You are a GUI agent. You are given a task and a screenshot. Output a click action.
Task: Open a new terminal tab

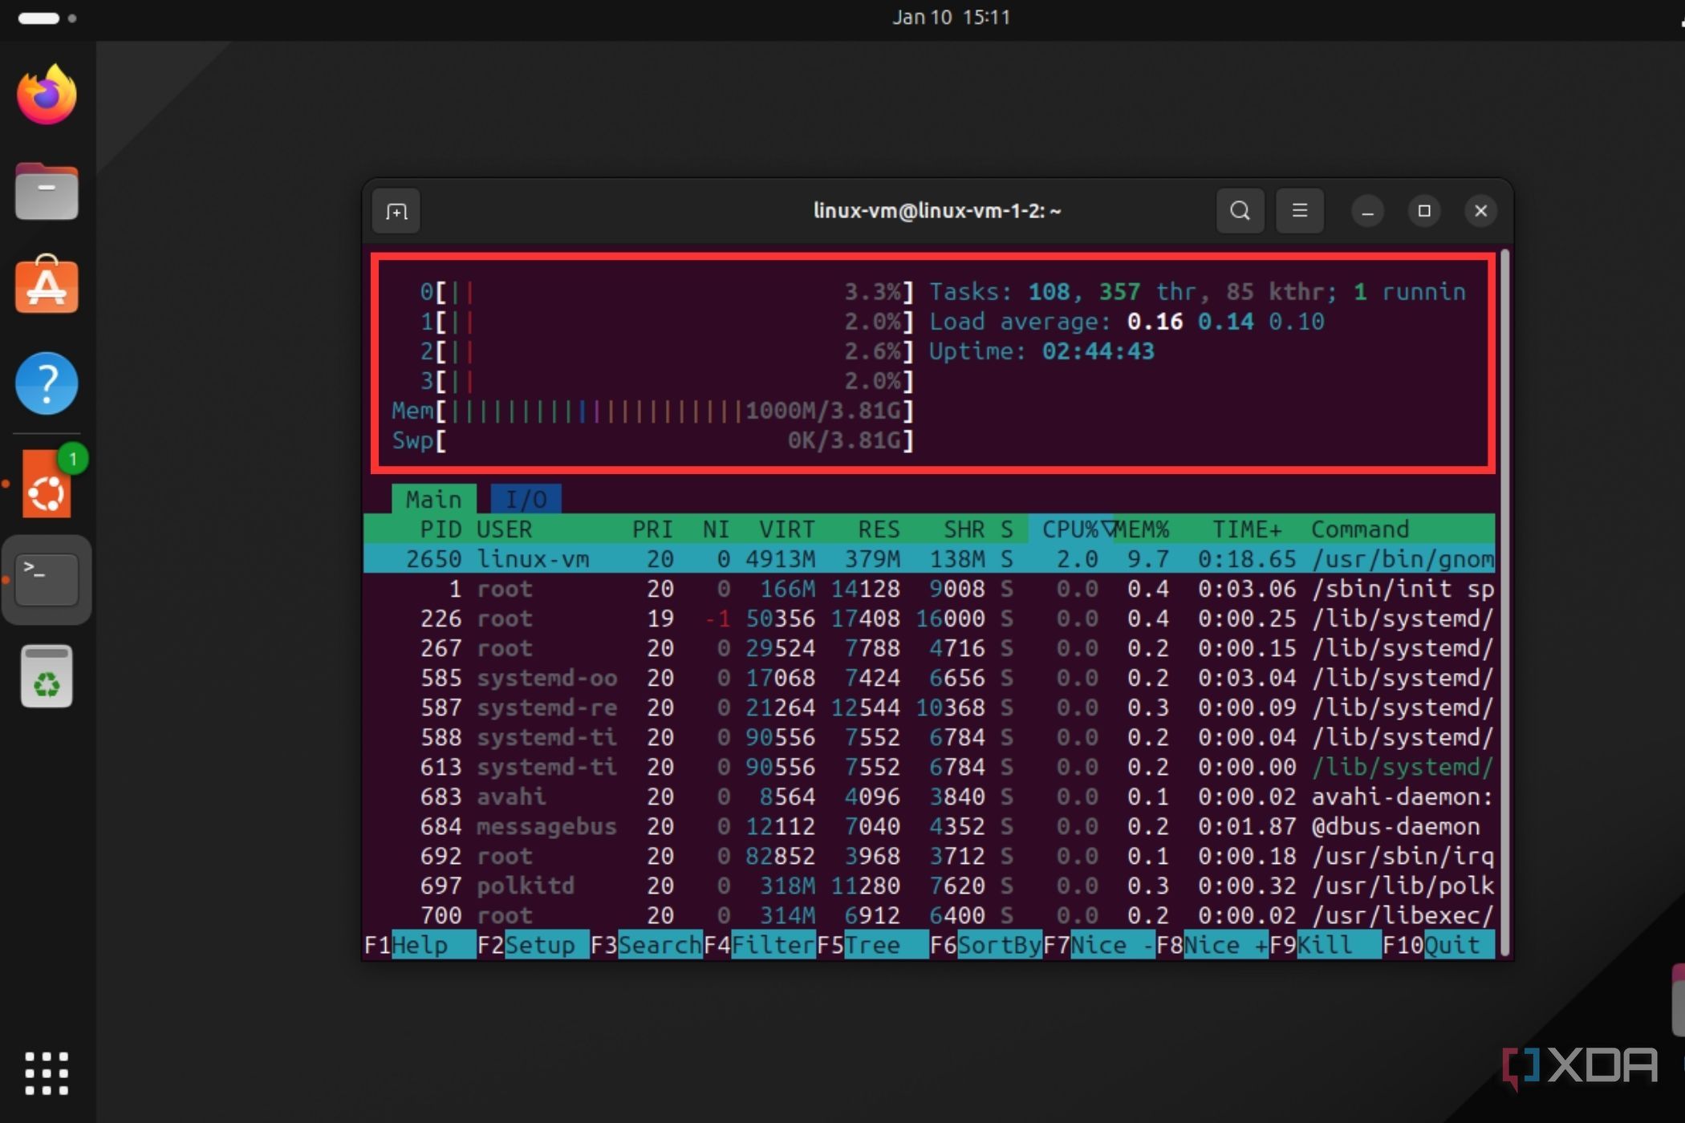click(x=396, y=212)
